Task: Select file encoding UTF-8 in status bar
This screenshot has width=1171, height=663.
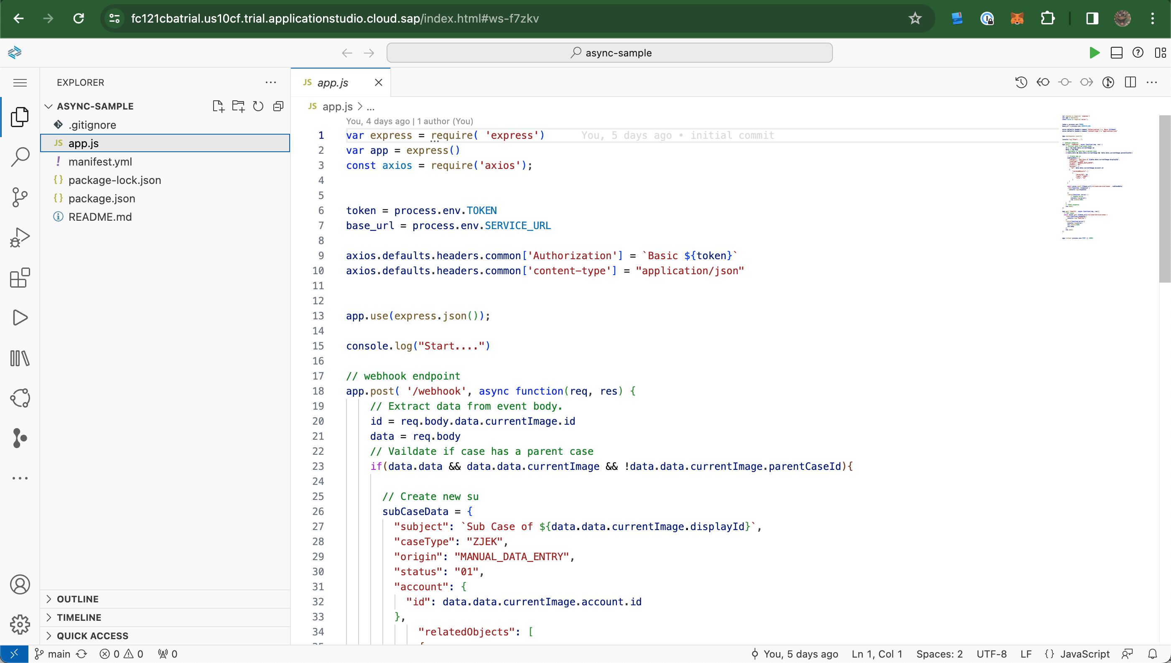Action: tap(991, 654)
